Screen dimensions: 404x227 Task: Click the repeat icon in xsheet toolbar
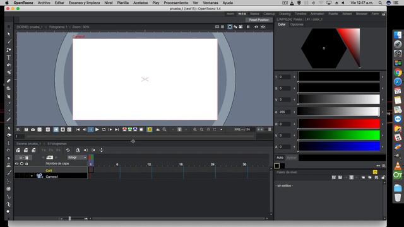68,150
